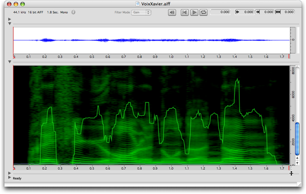Click the red end marker on the waveform ruler
The image size is (306, 194).
tap(289, 56)
